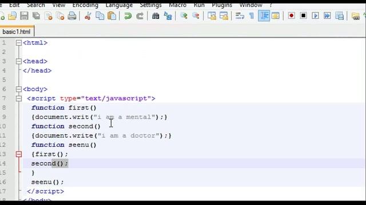Image resolution: width=366 pixels, height=205 pixels.
Task: Open a file with the Open icon
Action: coord(12,16)
